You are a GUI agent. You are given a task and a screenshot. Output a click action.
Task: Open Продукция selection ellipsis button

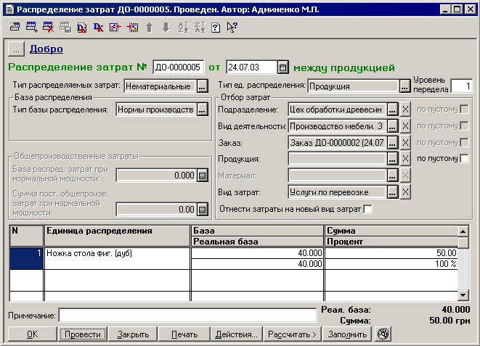(392, 159)
